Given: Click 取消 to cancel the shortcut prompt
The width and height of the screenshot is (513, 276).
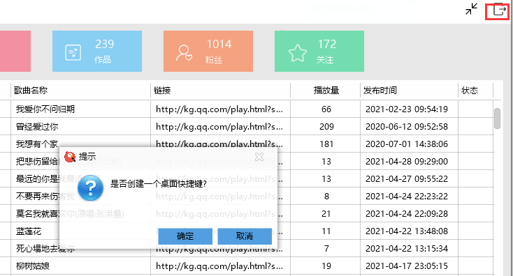Looking at the screenshot, I should click(x=245, y=236).
